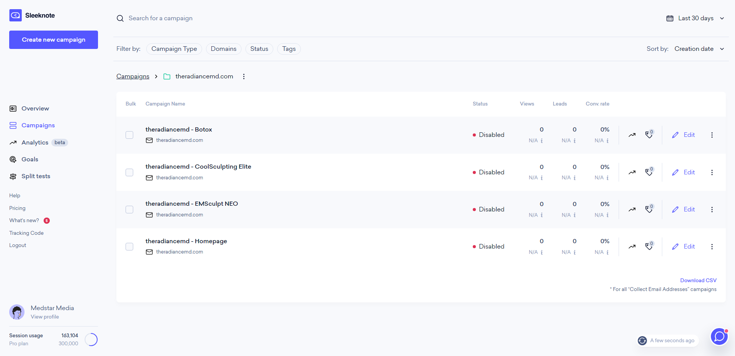Expand the Last 30 days date dropdown
The height and width of the screenshot is (356, 735).
pos(695,18)
